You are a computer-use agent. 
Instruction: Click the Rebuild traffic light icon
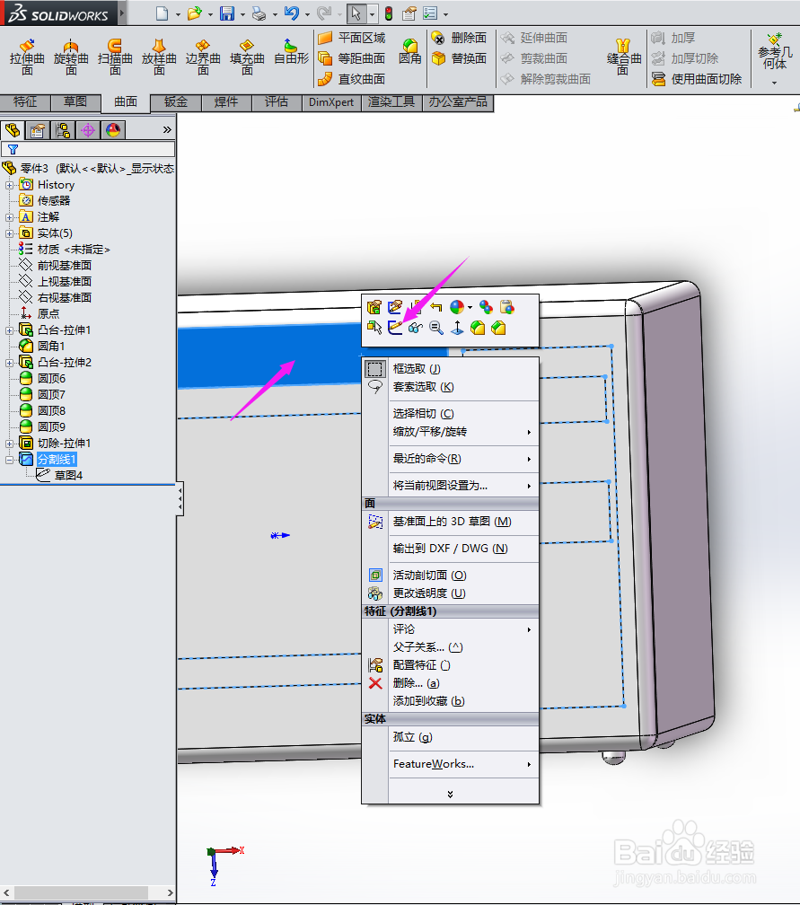[389, 13]
